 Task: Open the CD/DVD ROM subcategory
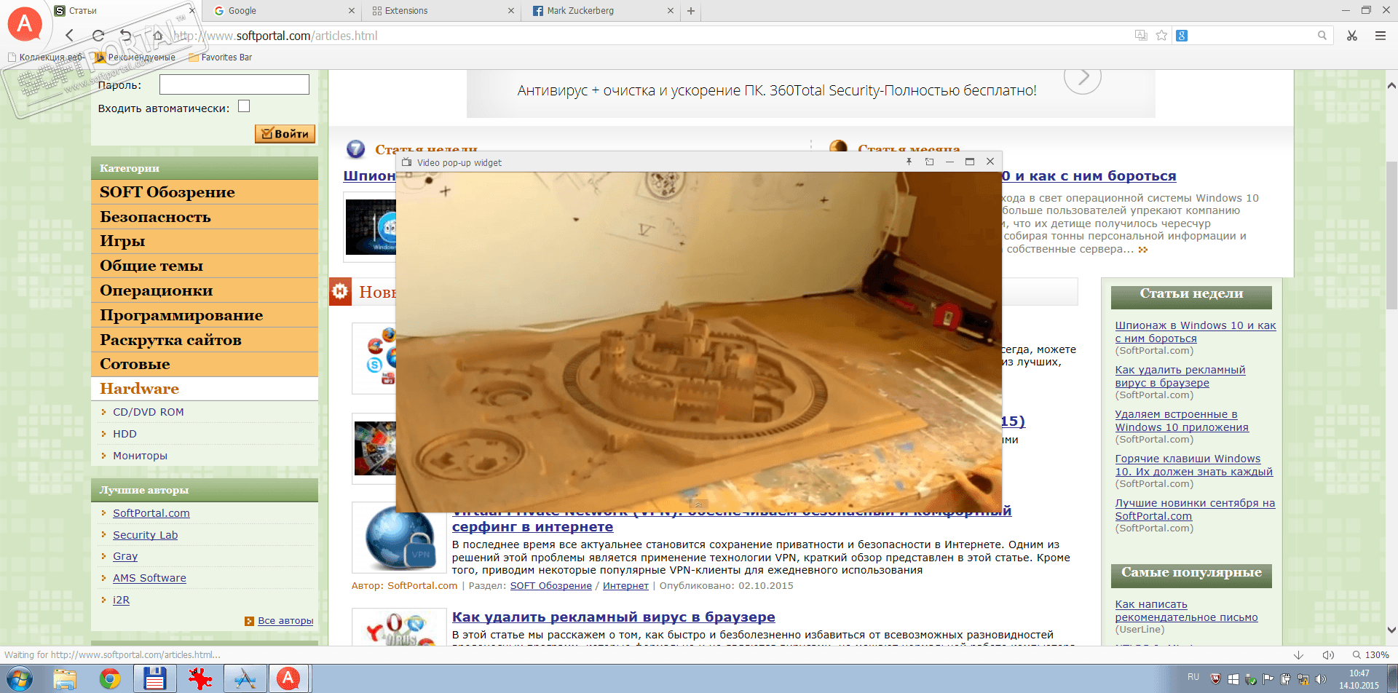click(149, 412)
